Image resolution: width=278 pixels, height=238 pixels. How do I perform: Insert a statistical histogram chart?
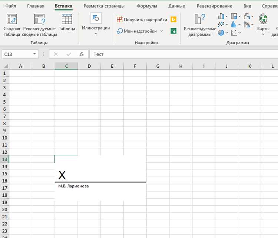tap(234, 24)
